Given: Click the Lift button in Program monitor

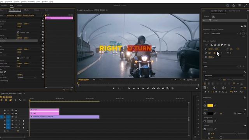Looking at the screenshot, I should 154,88.
